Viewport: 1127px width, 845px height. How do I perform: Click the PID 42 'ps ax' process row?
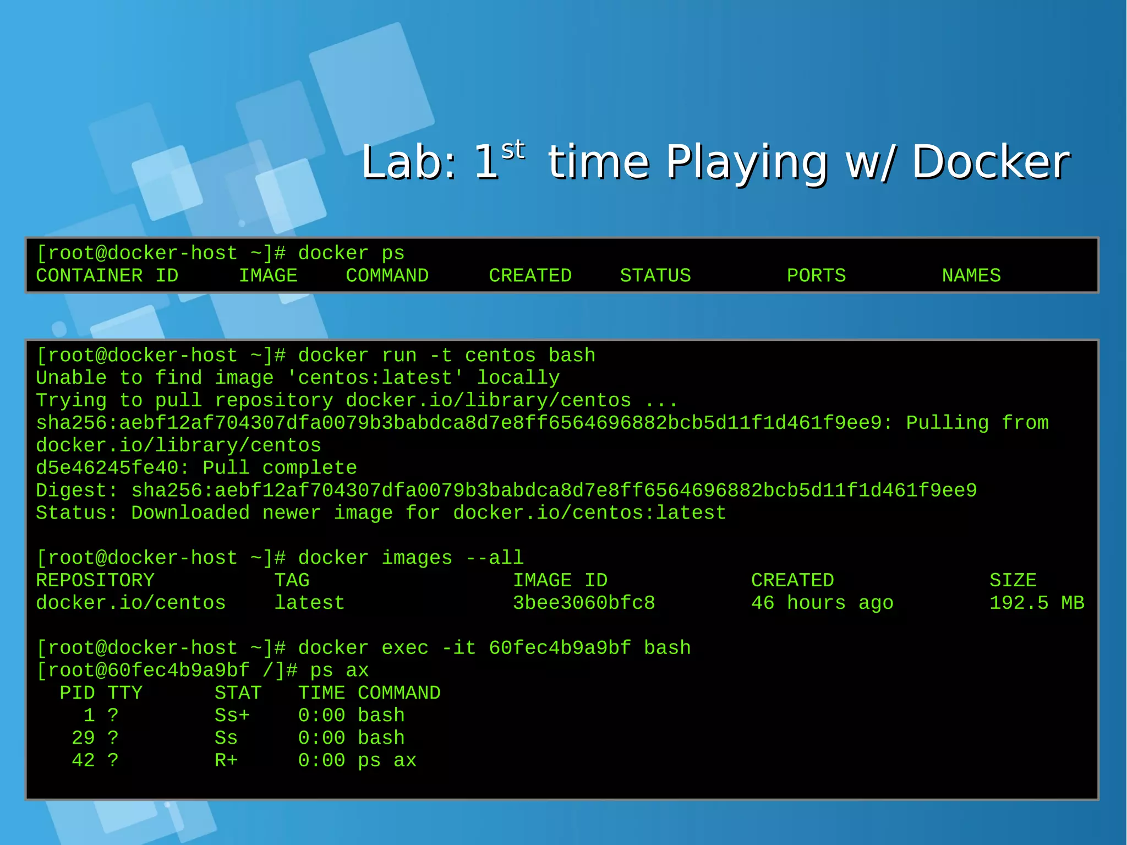[244, 760]
